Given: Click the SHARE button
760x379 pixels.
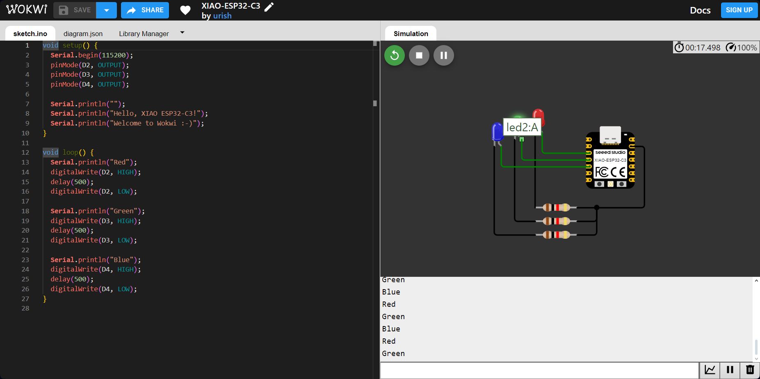Looking at the screenshot, I should point(145,10).
